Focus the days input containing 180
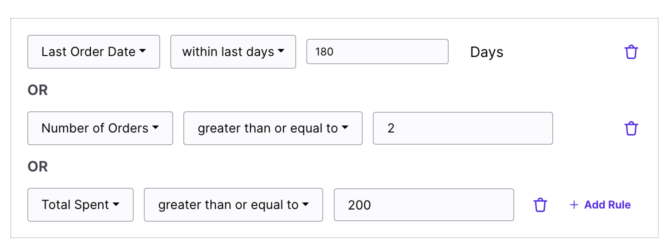Image resolution: width=669 pixels, height=249 pixels. [x=377, y=52]
